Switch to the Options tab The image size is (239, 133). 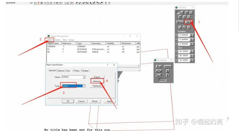point(61,71)
